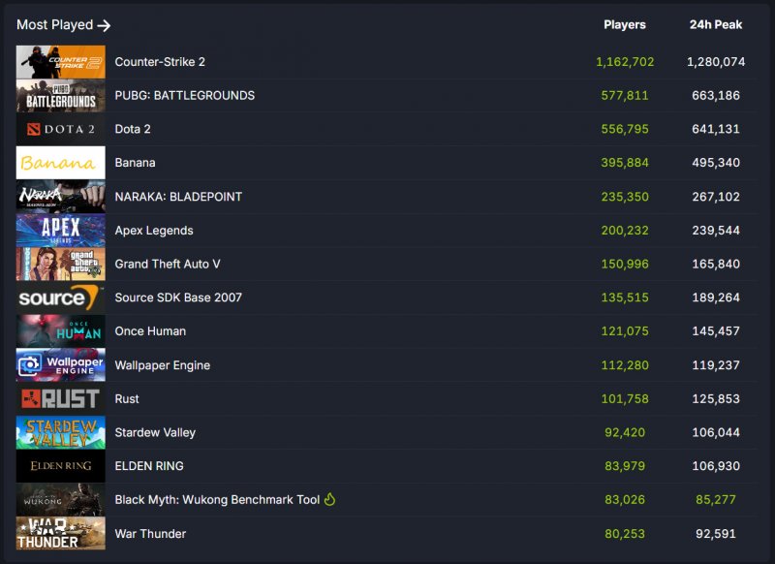Select the Most Played heading

[x=53, y=24]
